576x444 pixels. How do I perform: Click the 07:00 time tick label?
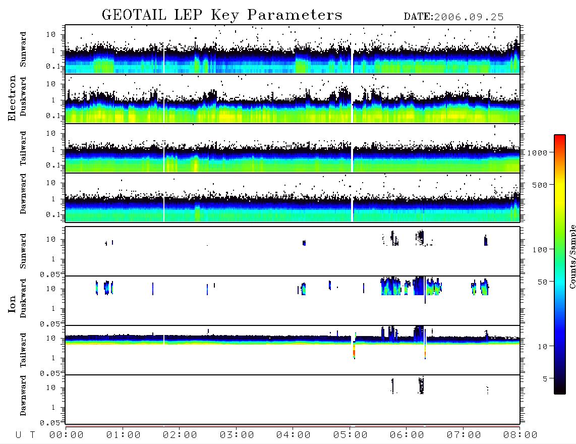point(464,435)
